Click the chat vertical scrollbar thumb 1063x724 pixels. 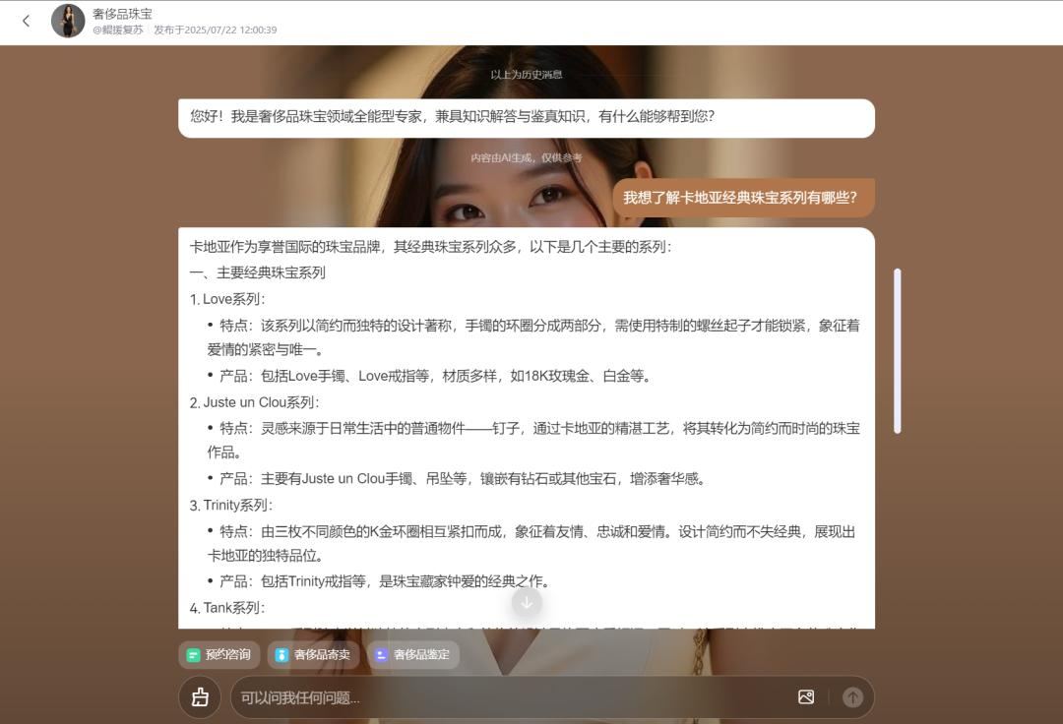click(x=898, y=351)
